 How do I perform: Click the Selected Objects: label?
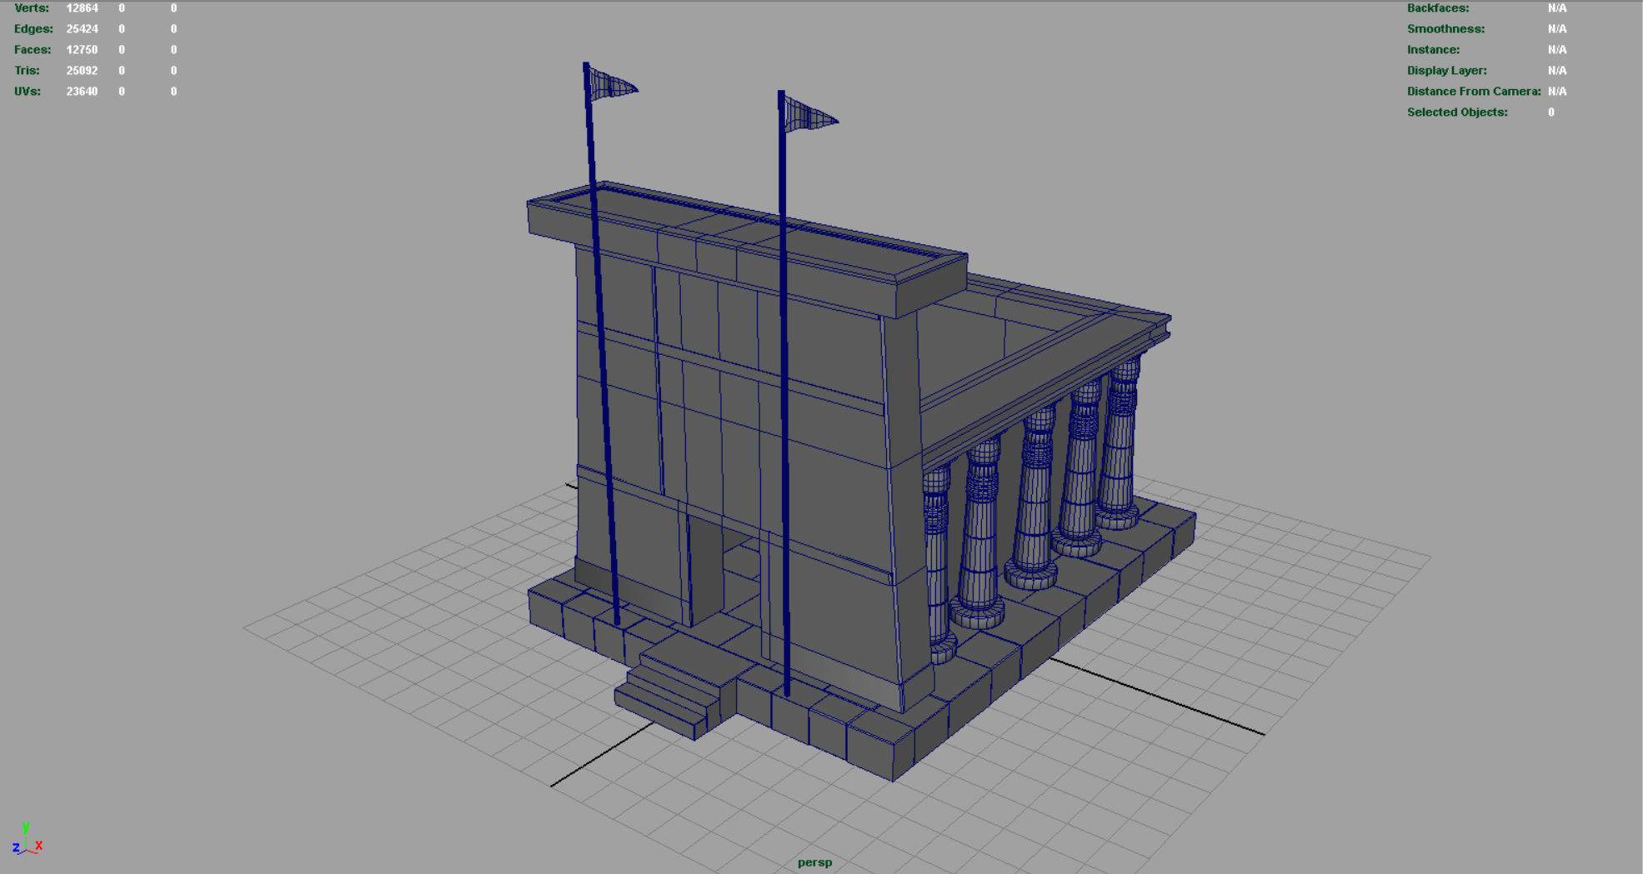[1457, 112]
